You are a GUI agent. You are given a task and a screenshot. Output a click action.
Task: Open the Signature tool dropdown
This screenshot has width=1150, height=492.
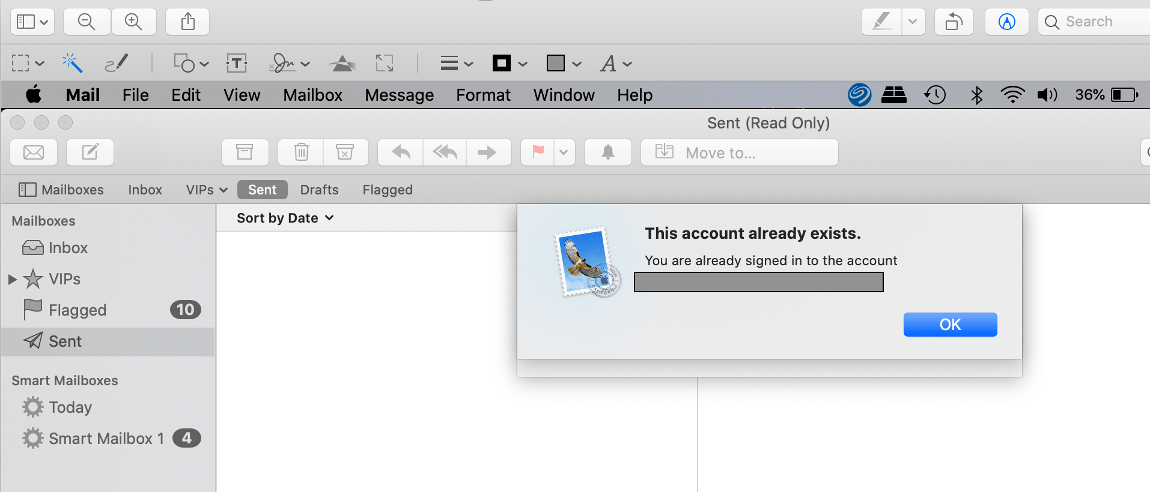(x=290, y=63)
